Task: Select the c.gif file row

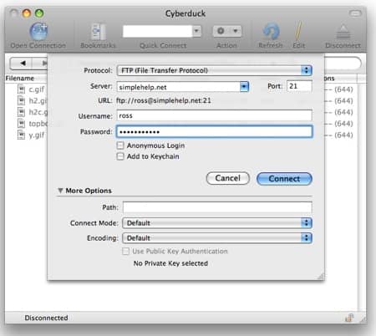Action: click(x=27, y=89)
